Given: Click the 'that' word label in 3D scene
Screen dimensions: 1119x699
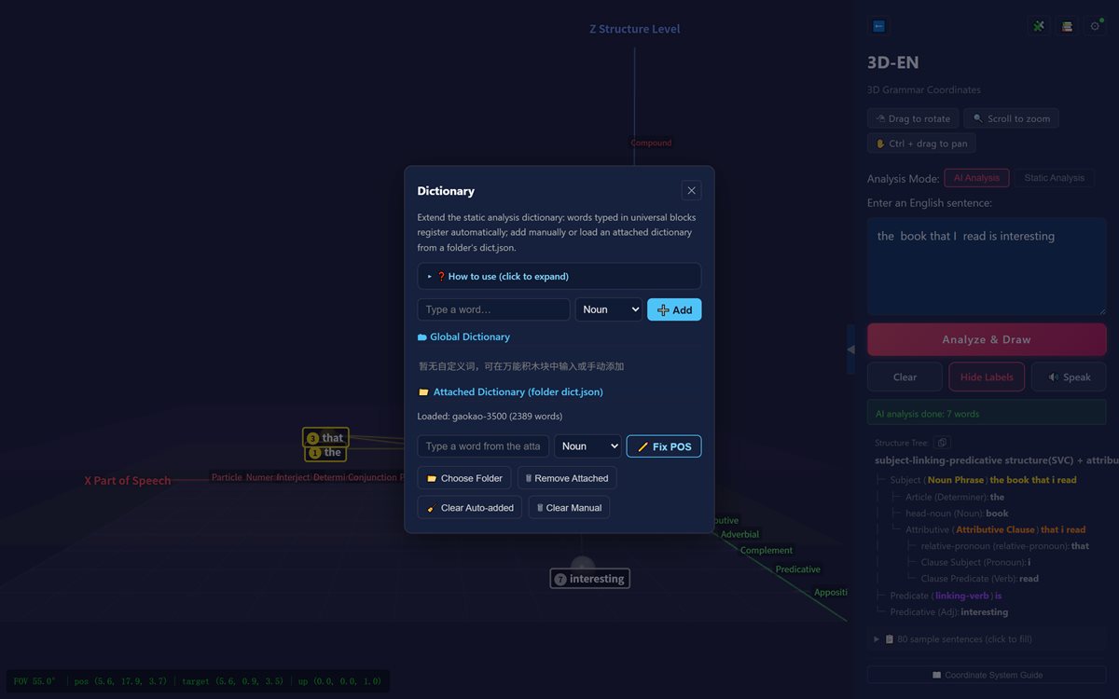Looking at the screenshot, I should 325,438.
